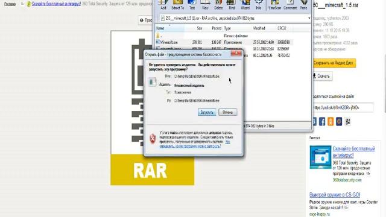This screenshot has height=217, width=386.
Task: Click the Find toolbar icon in WinRAR
Action: 232,5
